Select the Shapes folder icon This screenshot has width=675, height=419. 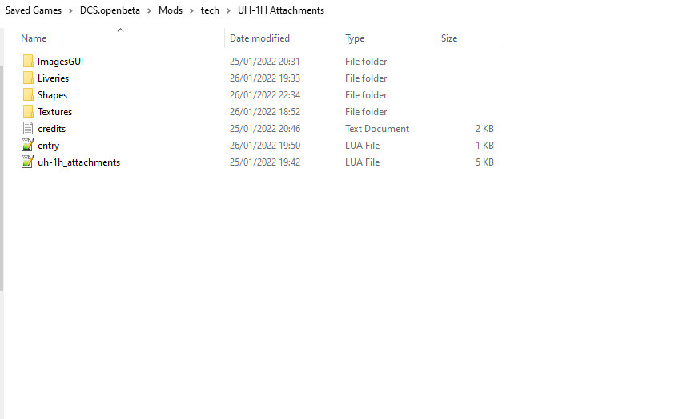click(28, 95)
